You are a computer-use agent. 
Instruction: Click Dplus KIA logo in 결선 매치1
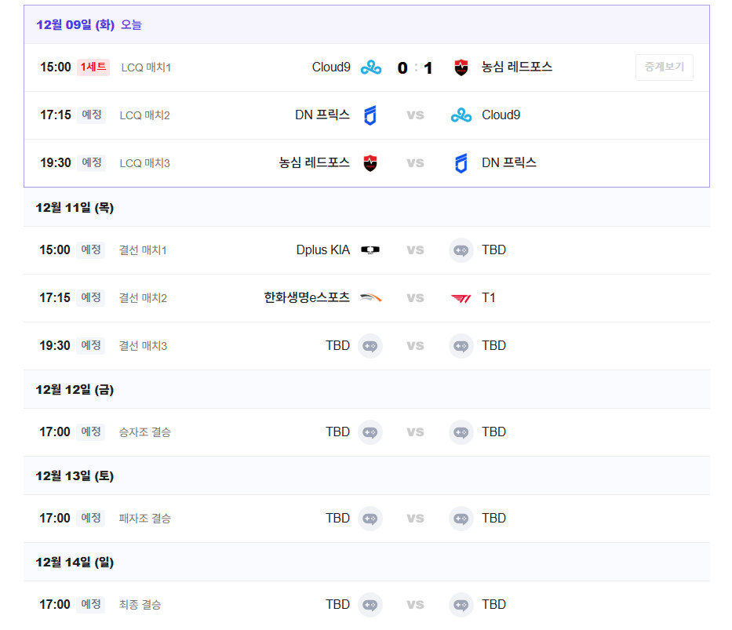point(370,249)
